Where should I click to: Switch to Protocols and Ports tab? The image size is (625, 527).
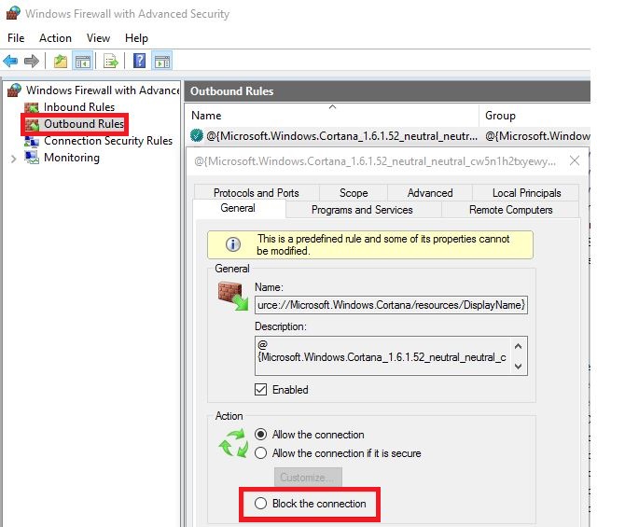click(x=257, y=193)
